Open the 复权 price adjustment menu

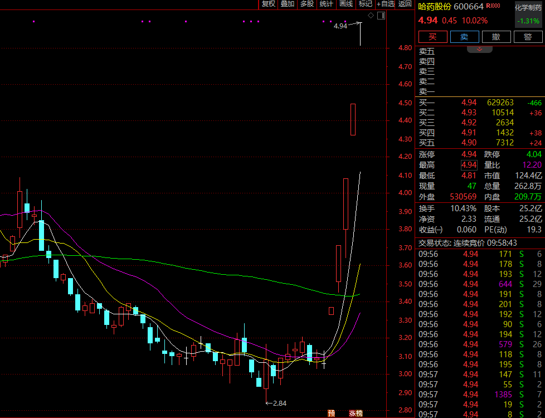click(x=269, y=4)
